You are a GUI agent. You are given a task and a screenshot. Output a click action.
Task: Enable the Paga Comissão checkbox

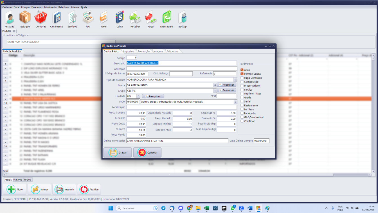pos(242,78)
